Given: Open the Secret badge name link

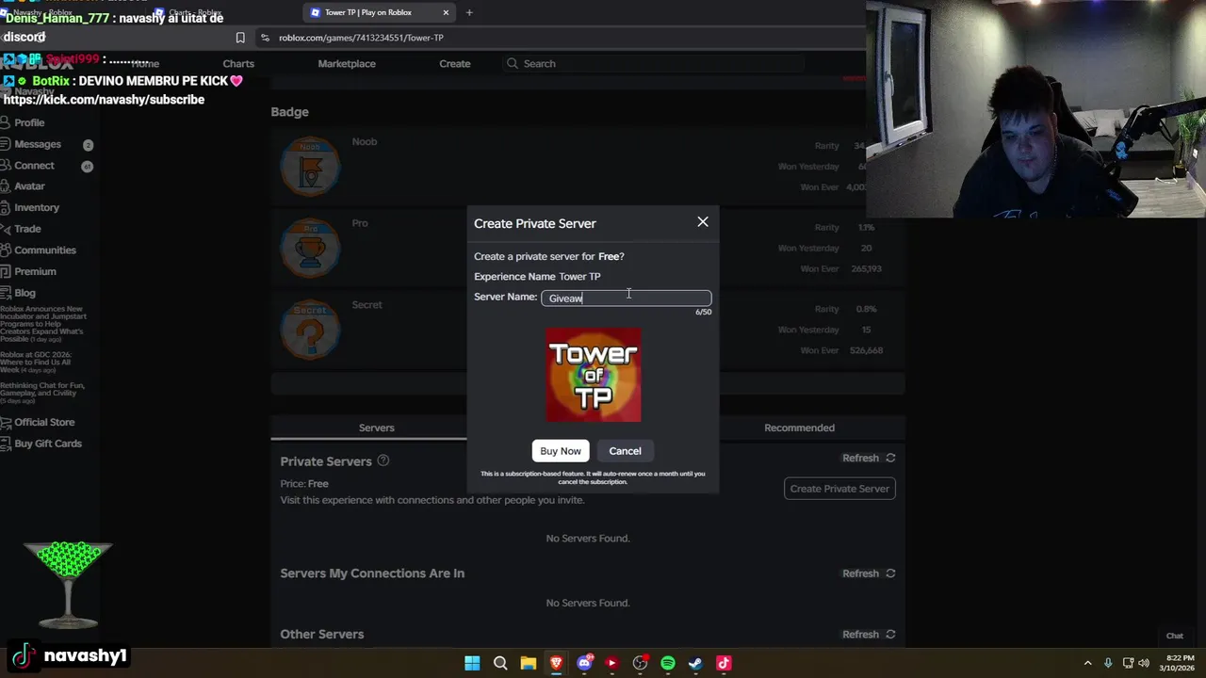Looking at the screenshot, I should click(x=367, y=305).
